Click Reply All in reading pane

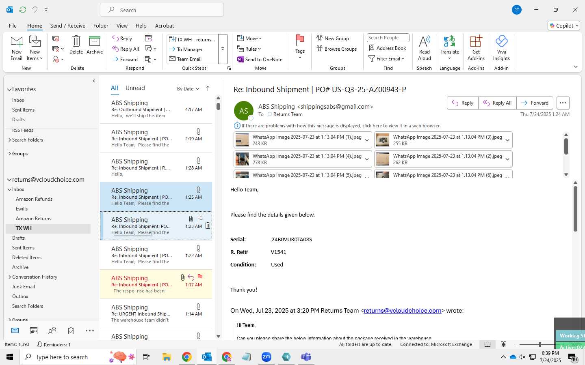coord(497,103)
